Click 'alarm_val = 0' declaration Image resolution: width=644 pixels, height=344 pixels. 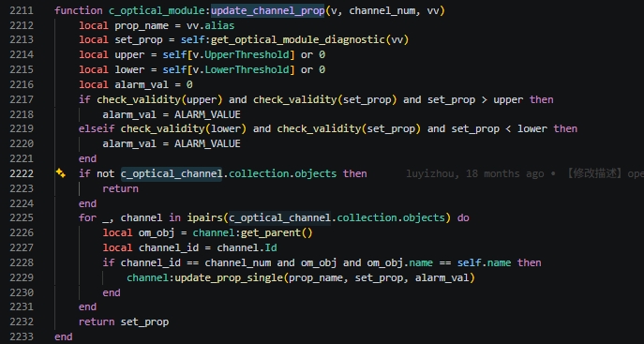(154, 84)
